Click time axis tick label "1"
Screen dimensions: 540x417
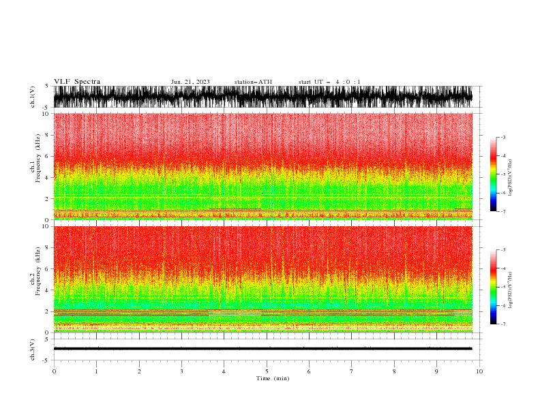96,371
